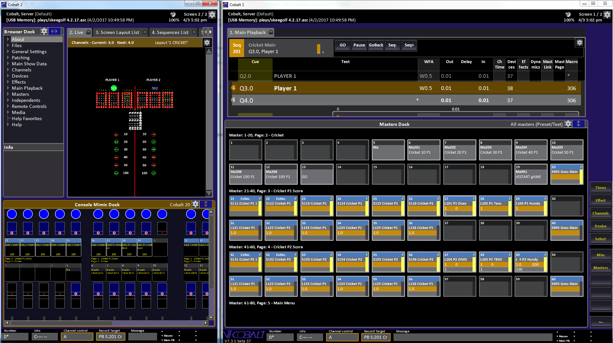Click right tab-scroll arrow in Cobalt 2
This screenshot has width=613, height=343.
pos(210,32)
